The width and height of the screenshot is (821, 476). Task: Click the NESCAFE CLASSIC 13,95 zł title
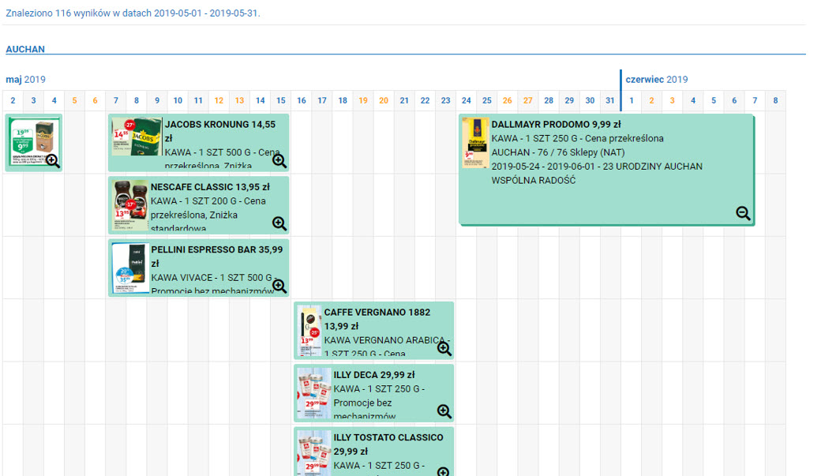coord(210,187)
